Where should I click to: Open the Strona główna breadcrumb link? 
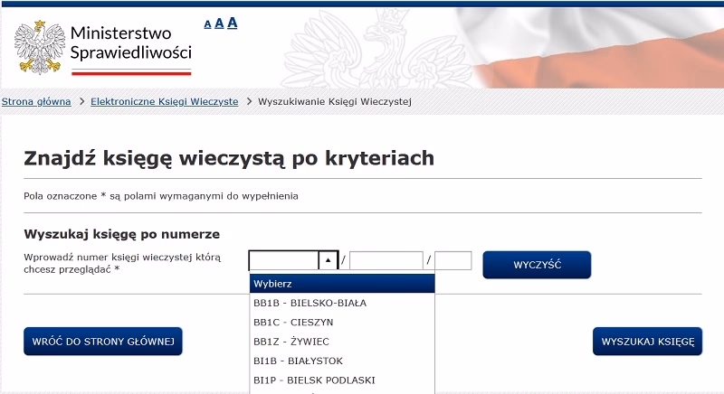click(36, 101)
